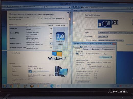
Task: Click the small 1,0 index rating icon
Action: pyautogui.click(x=30, y=72)
